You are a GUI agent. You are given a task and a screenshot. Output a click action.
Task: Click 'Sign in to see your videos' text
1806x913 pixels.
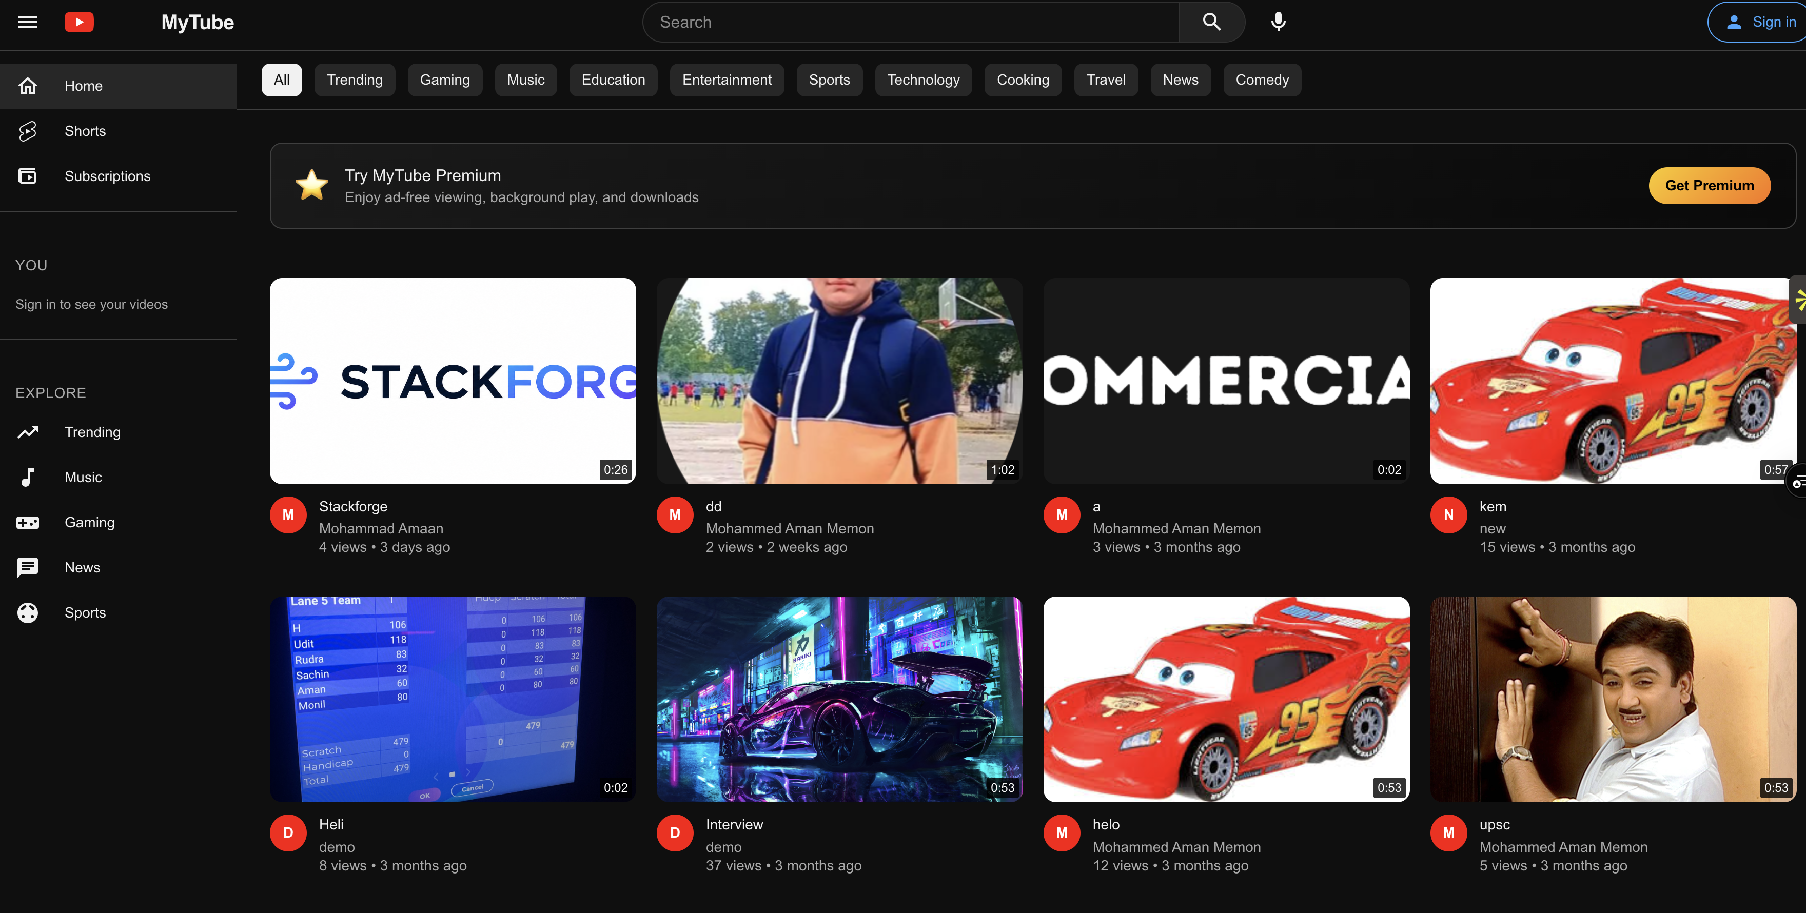tap(92, 304)
